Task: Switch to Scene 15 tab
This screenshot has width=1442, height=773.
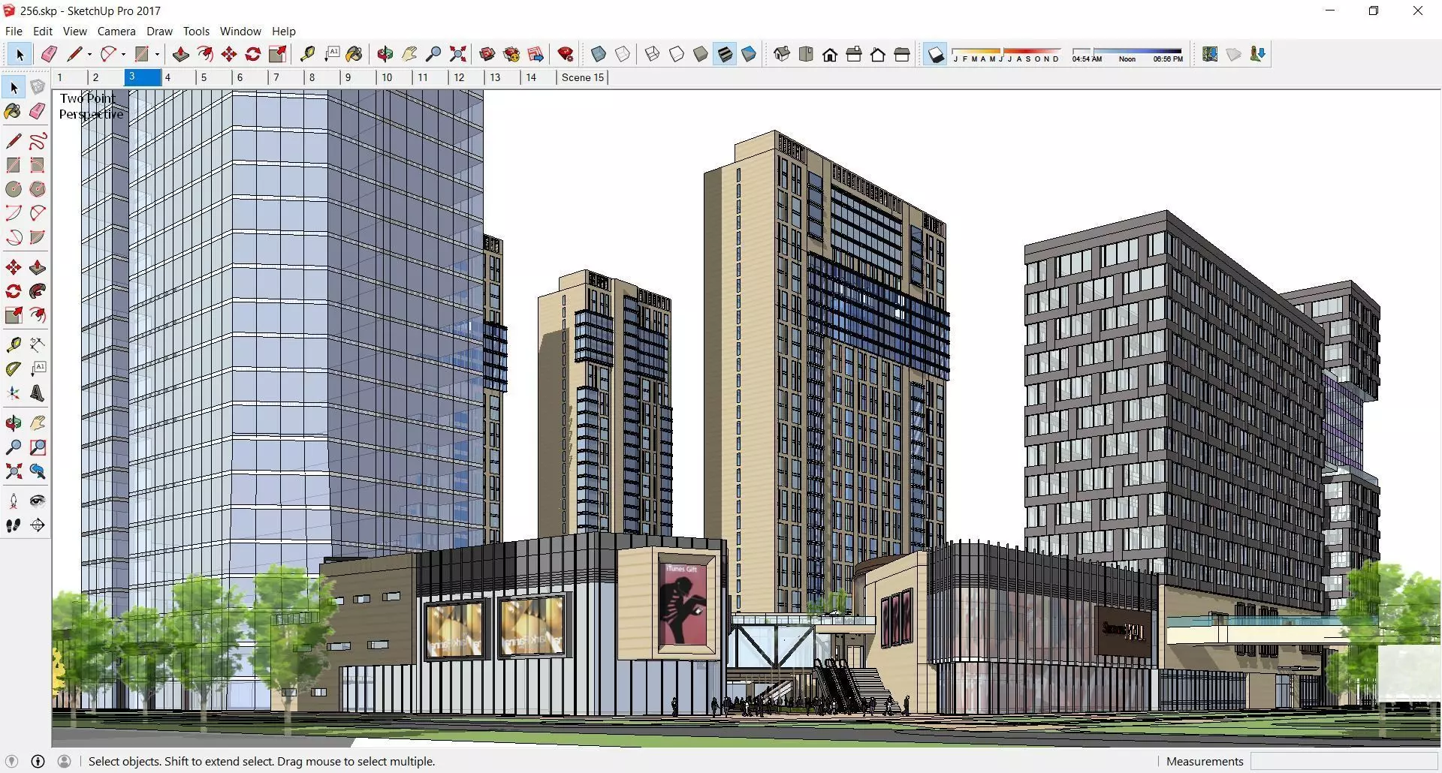Action: [x=582, y=77]
